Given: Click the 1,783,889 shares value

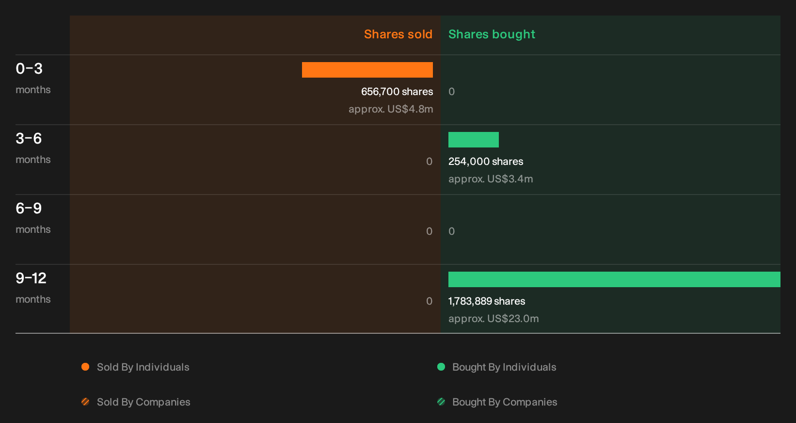Looking at the screenshot, I should pyautogui.click(x=487, y=301).
